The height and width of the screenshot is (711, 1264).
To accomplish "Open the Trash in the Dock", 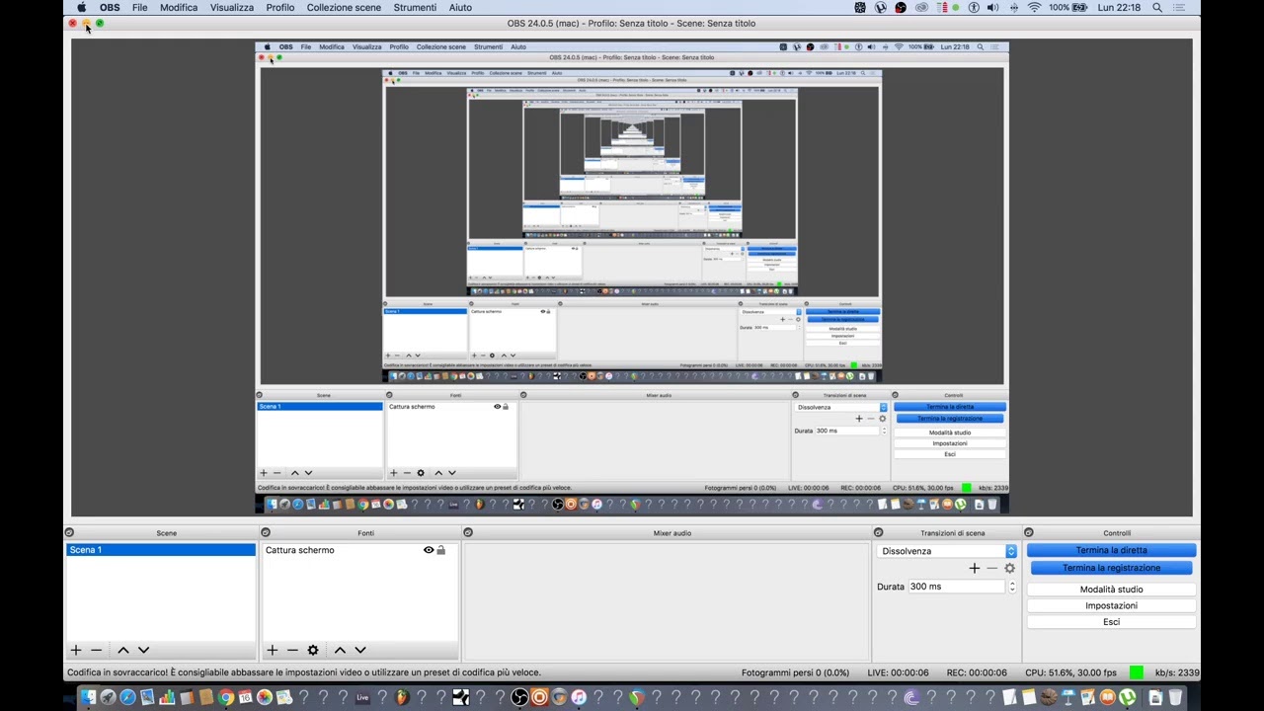I will tap(1175, 698).
